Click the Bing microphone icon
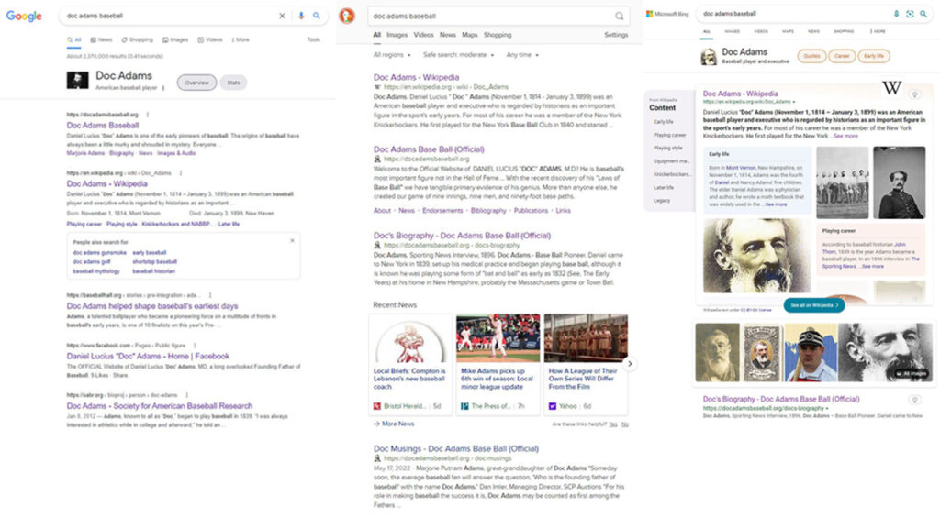The height and width of the screenshot is (518, 940). pos(896,14)
